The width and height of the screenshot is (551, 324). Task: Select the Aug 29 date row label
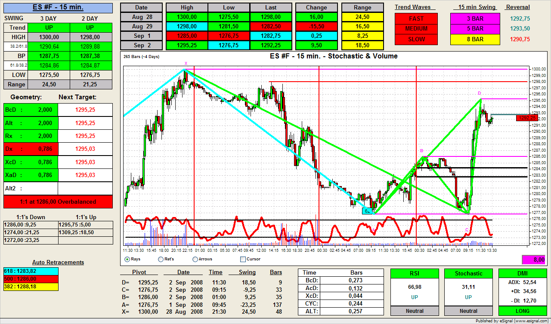(141, 26)
